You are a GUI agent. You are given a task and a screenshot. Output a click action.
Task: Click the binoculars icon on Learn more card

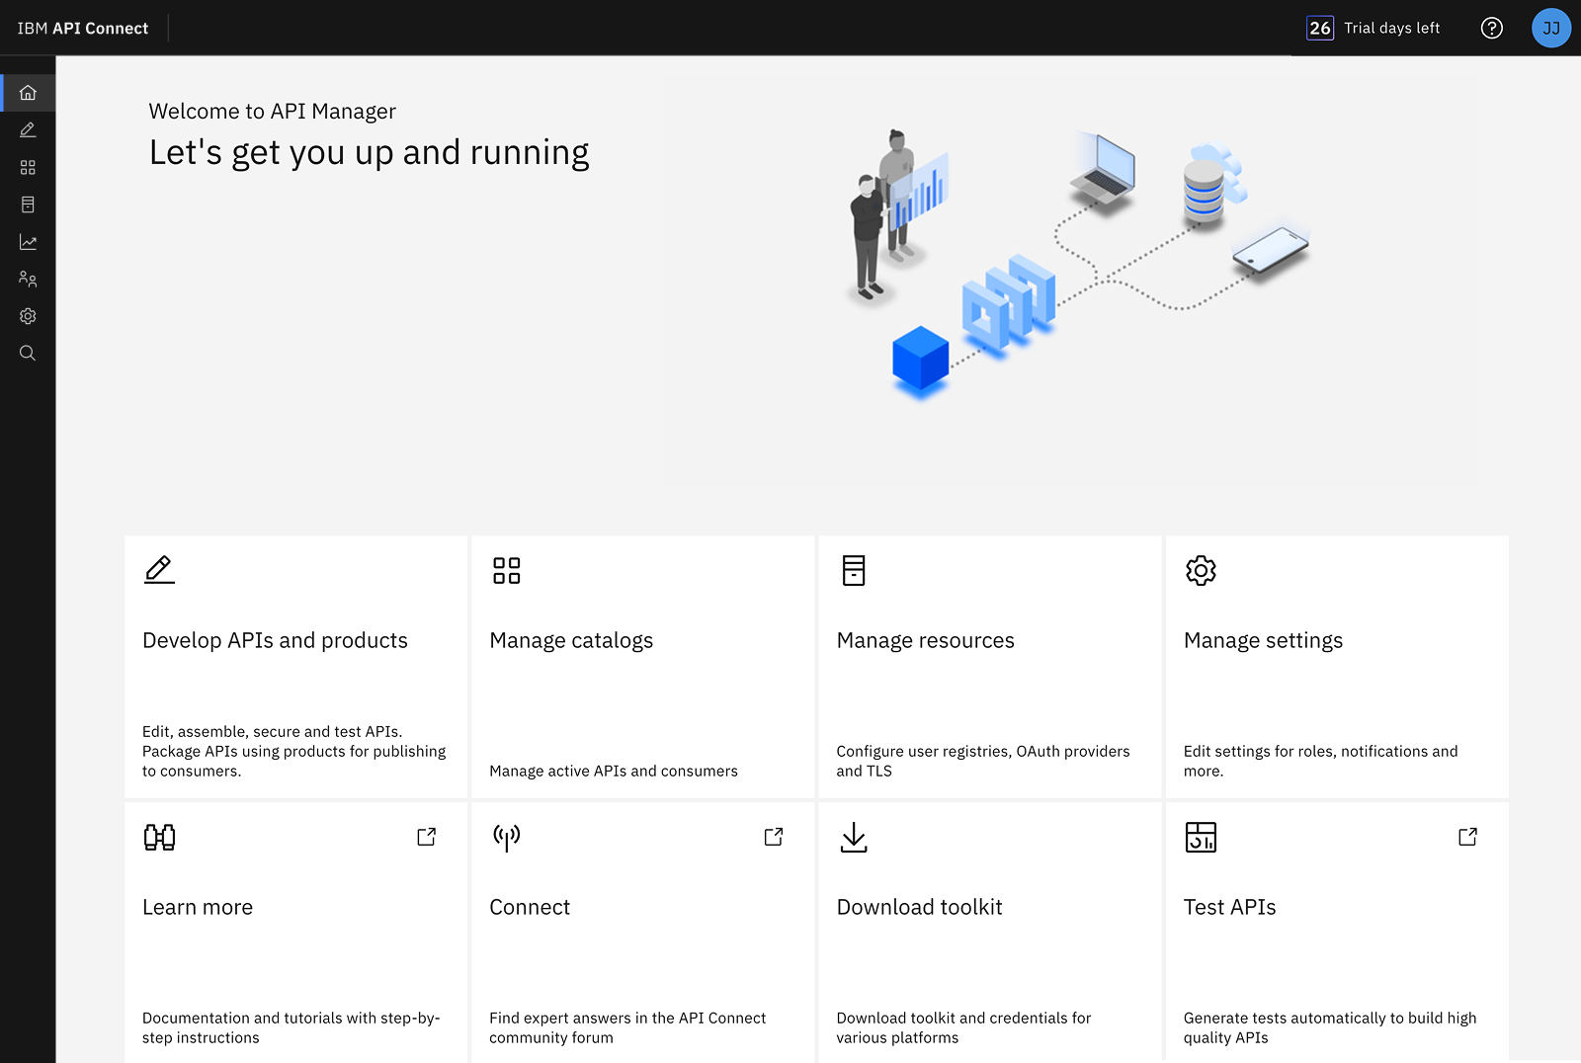(159, 837)
